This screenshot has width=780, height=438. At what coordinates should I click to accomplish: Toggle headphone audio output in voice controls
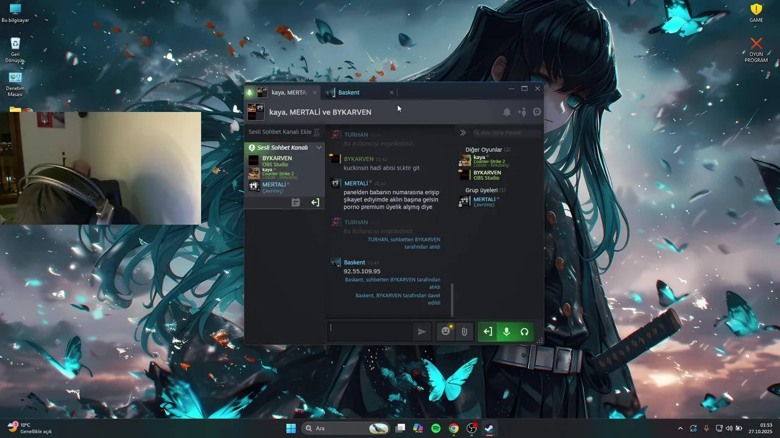pyautogui.click(x=524, y=332)
